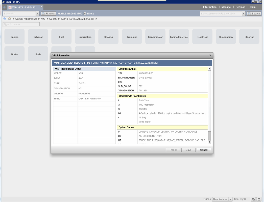Open the Electrical category
The width and height of the screenshot is (264, 202).
coord(202,37)
